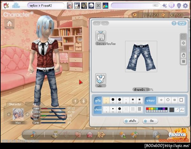Select the small circle shape

click(161, 100)
